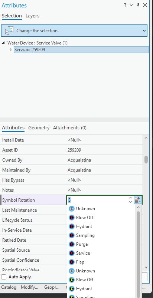Switch to the Modify... pane tab
Image resolution: width=153 pixels, height=298 pixels.
pyautogui.click(x=29, y=287)
